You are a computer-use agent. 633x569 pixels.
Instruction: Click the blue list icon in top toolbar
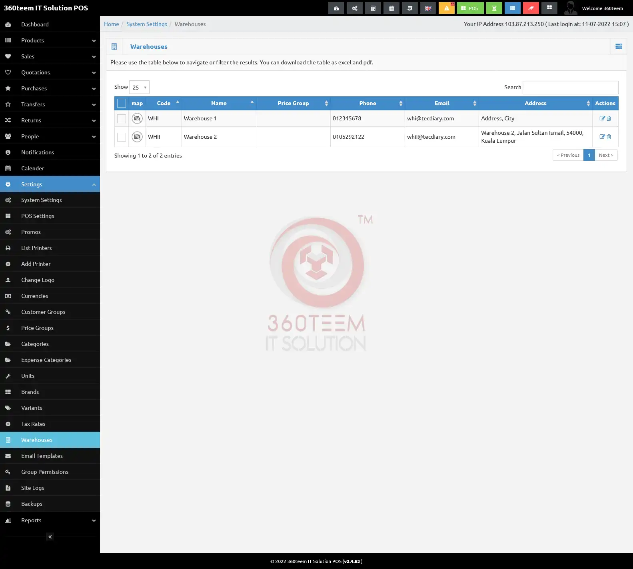(513, 8)
